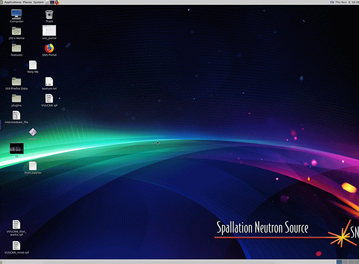Select the SNS Portal Firefox shortcut

point(49,48)
